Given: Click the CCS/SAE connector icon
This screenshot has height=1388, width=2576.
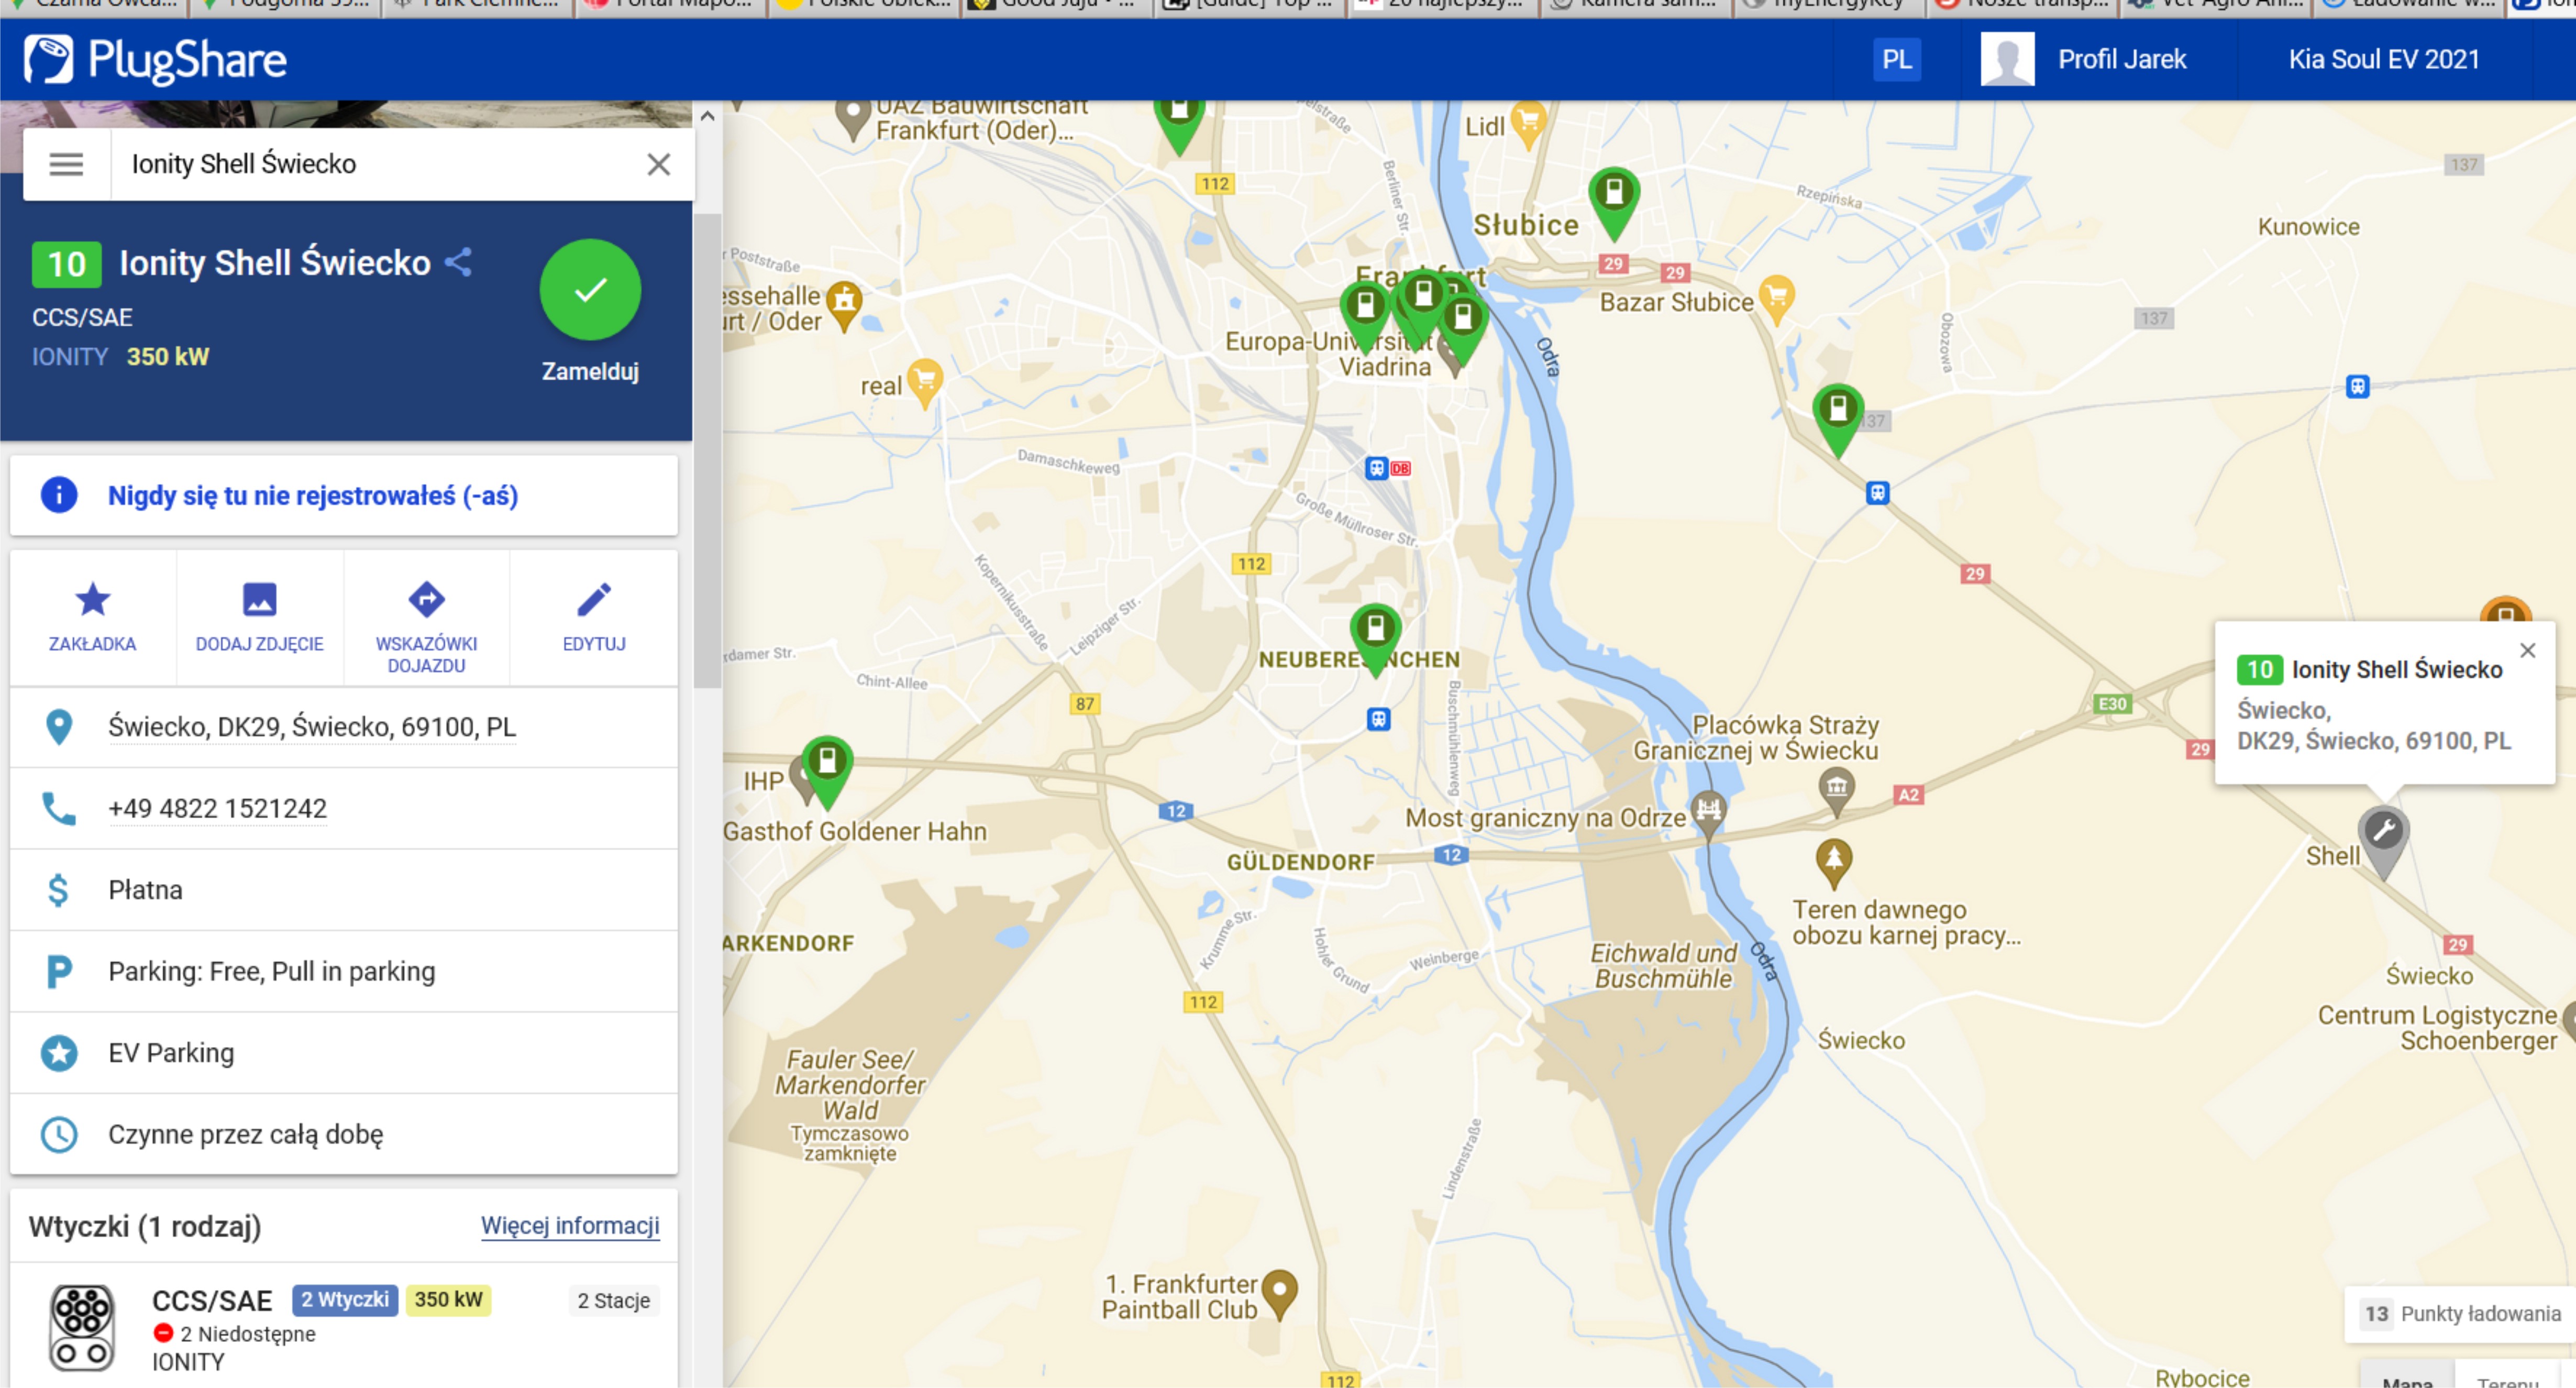Looking at the screenshot, I should click(81, 1327).
